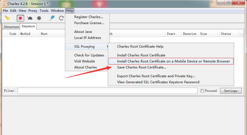Click the broom clear session icon

point(7,18)
